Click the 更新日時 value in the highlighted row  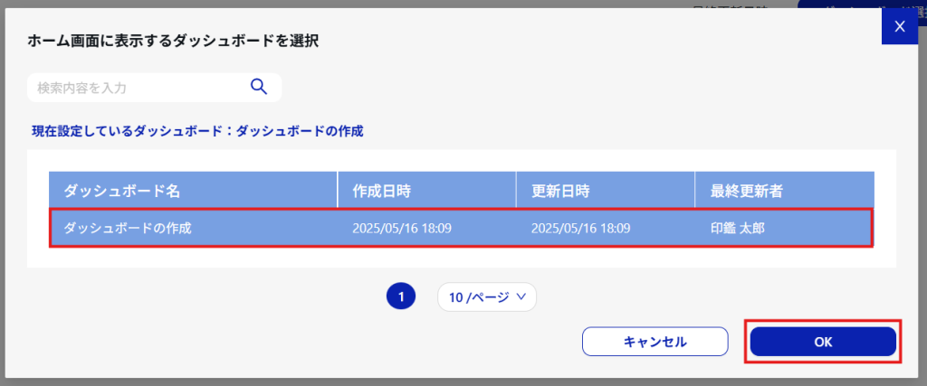click(x=580, y=228)
